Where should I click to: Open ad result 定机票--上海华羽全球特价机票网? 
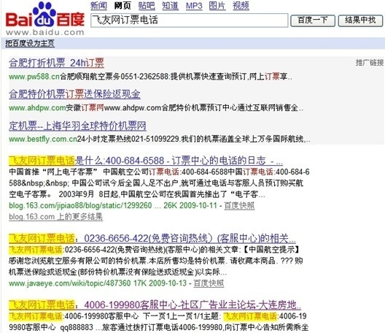point(77,126)
